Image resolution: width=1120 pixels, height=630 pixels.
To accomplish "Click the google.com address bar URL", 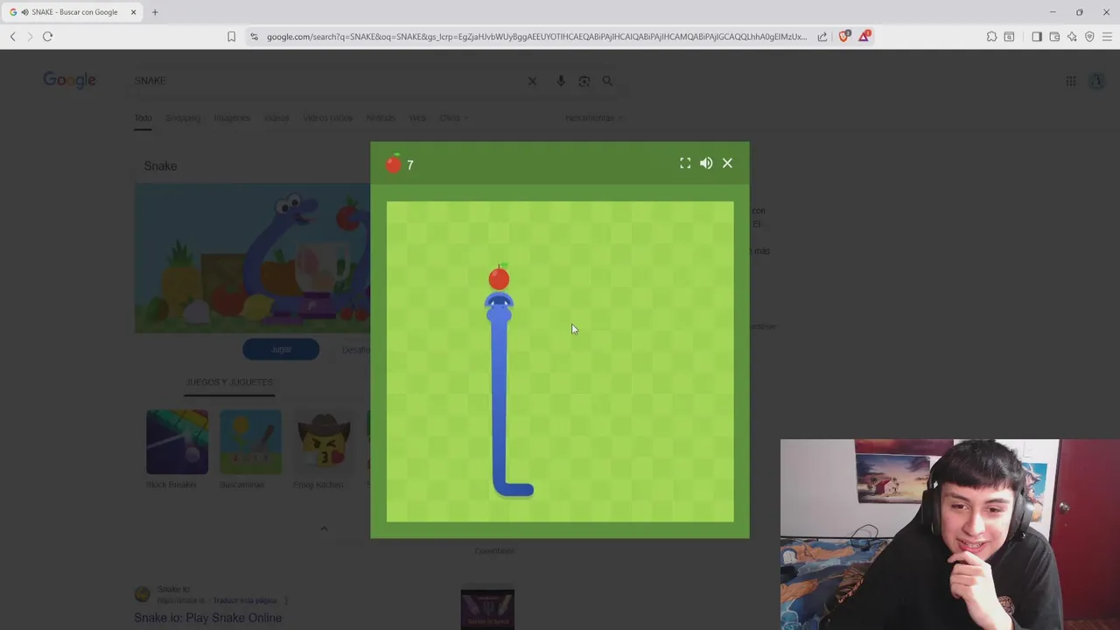I will 536,37.
